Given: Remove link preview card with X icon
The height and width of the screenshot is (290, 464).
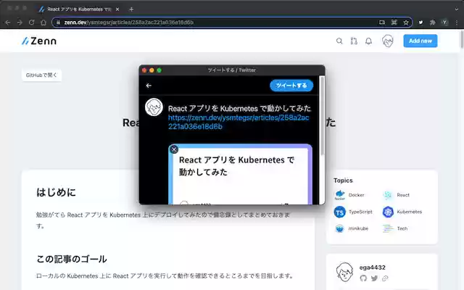Looking at the screenshot, I should [x=174, y=149].
